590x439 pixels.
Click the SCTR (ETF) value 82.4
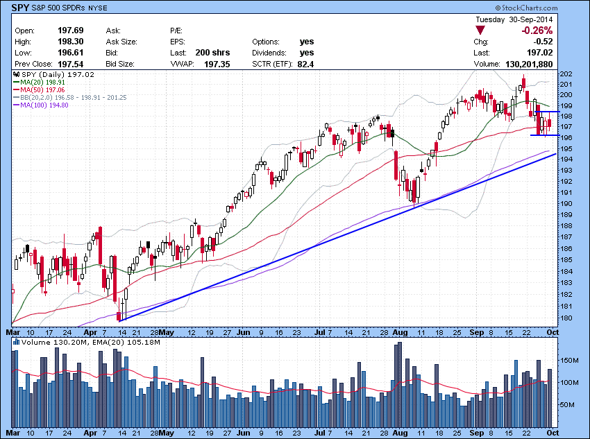pos(305,64)
